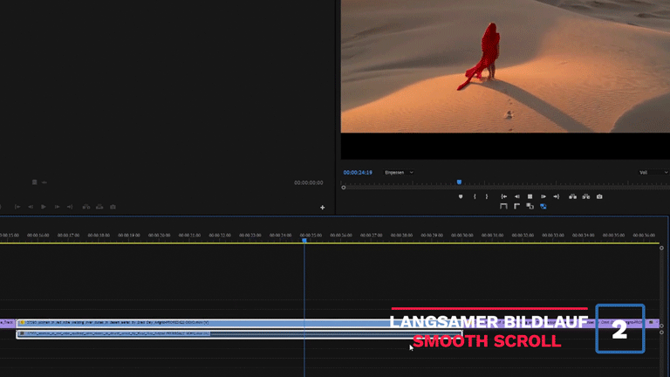This screenshot has width=670, height=377.
Task: Step back one frame in the Program monitor
Action: pyautogui.click(x=516, y=196)
